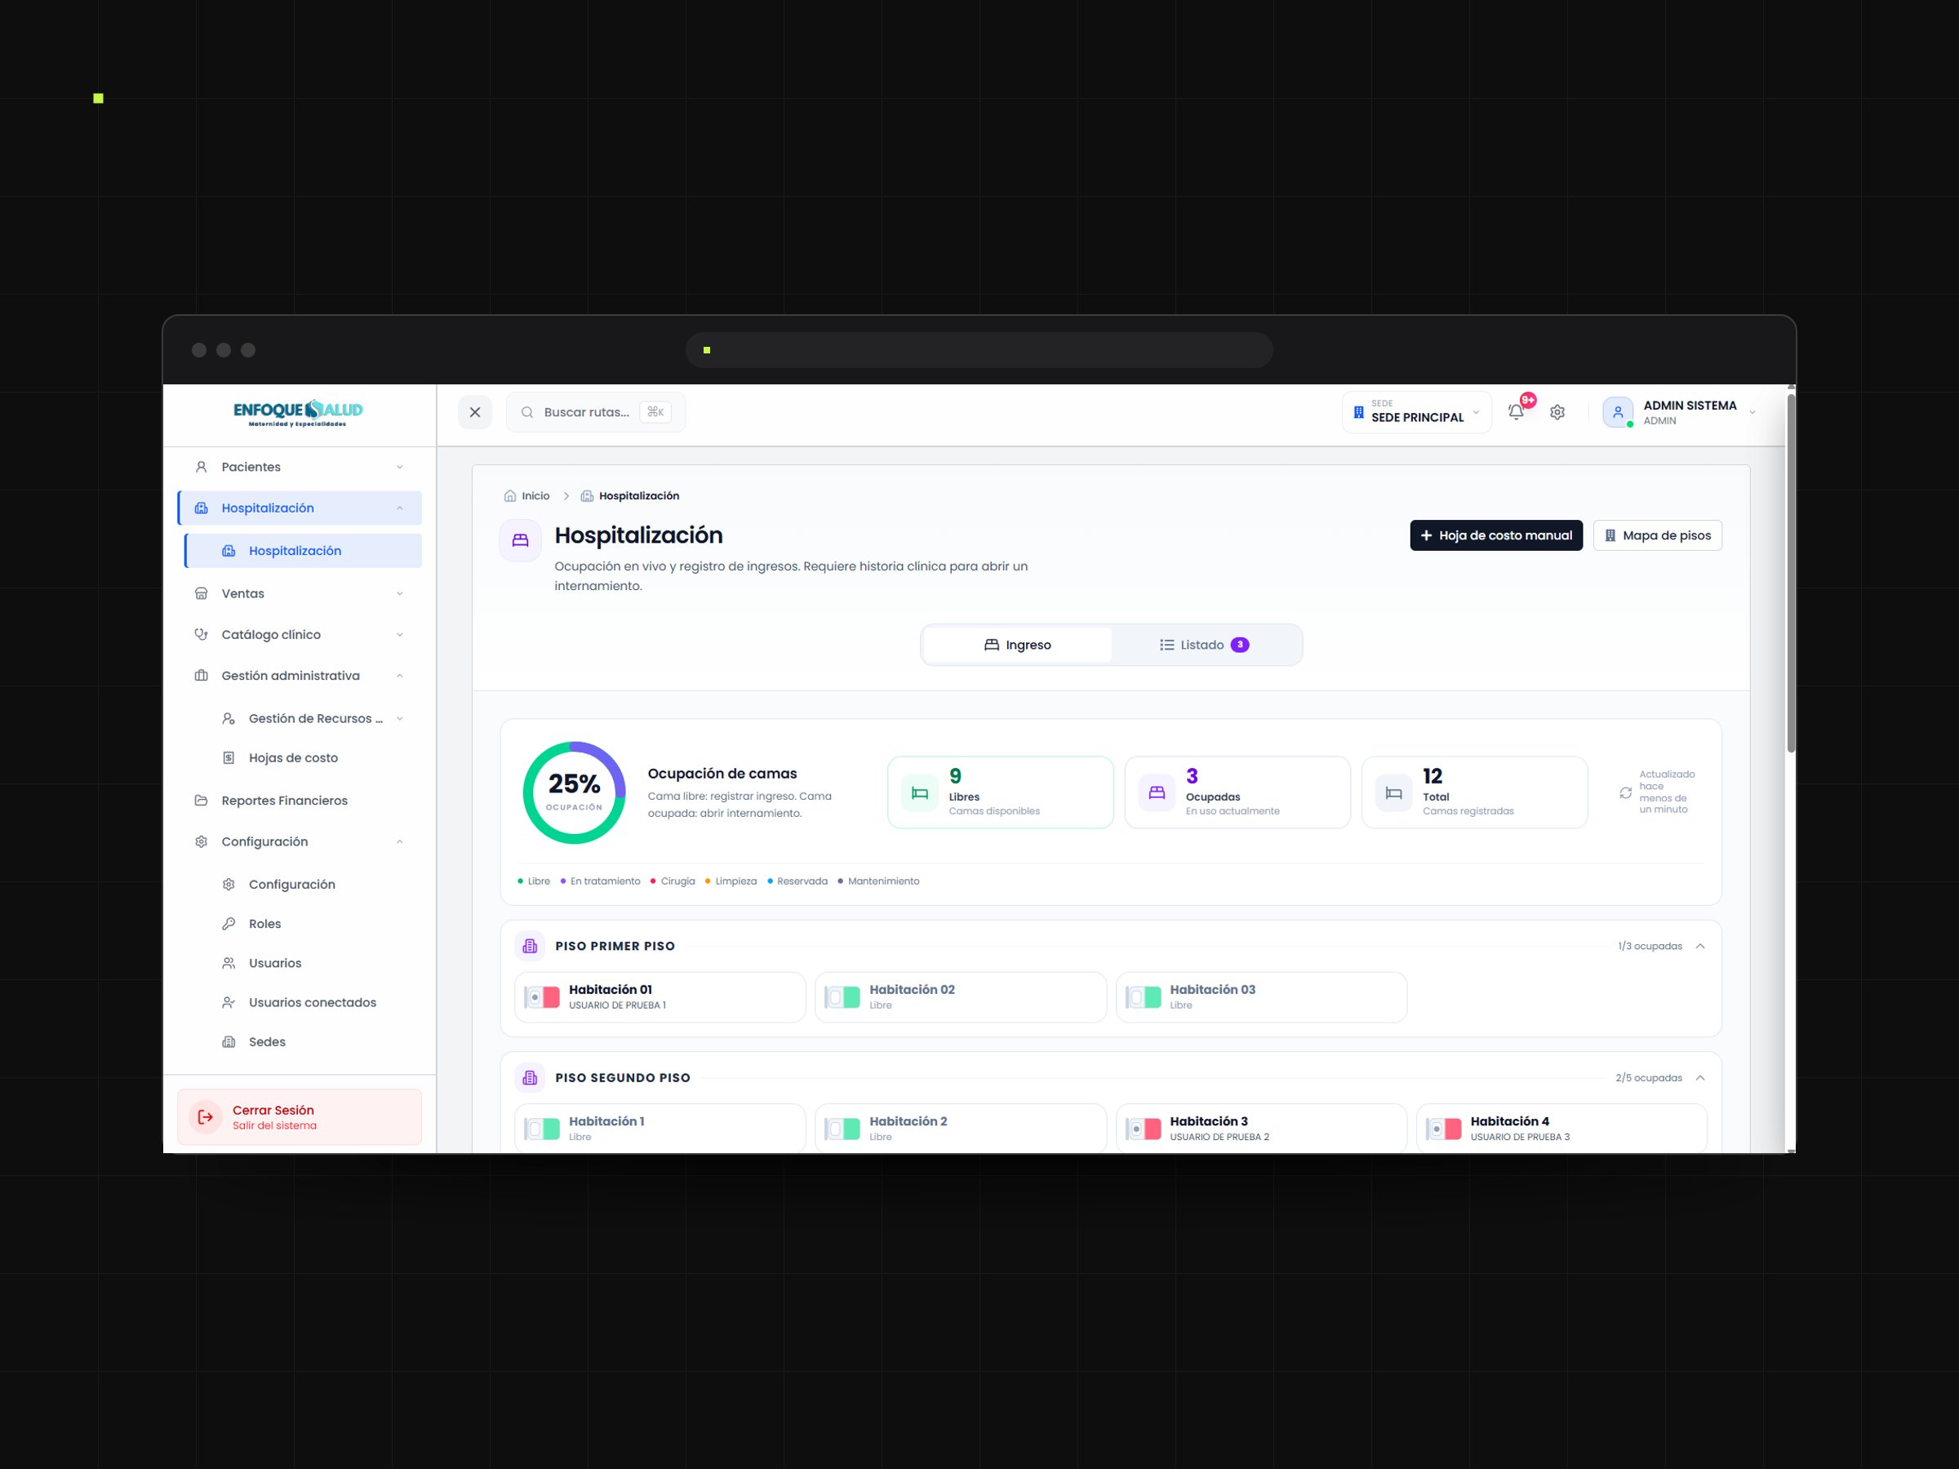Open the Sede Principal dropdown
The height and width of the screenshot is (1469, 1959).
click(x=1416, y=412)
